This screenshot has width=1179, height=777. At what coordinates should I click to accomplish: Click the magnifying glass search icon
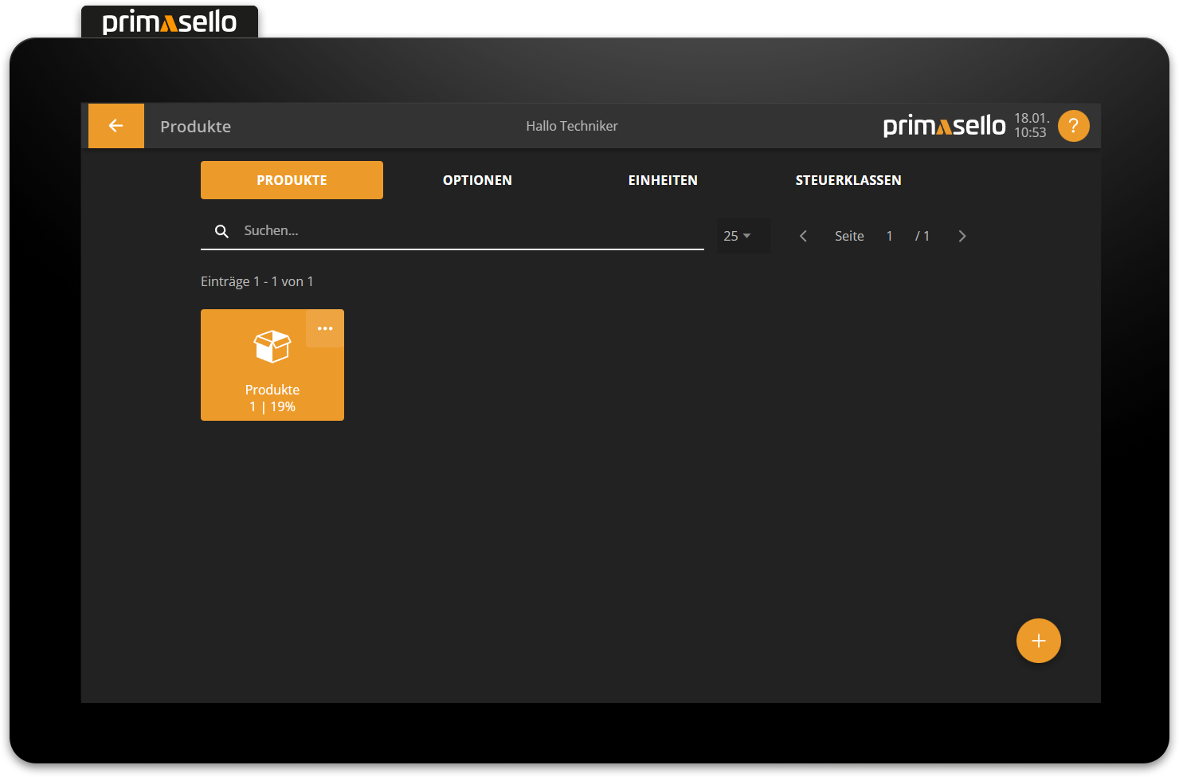(x=222, y=231)
